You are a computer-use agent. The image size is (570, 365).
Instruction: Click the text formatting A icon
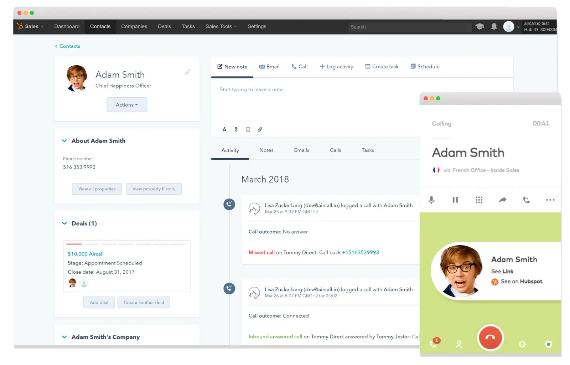[224, 129]
